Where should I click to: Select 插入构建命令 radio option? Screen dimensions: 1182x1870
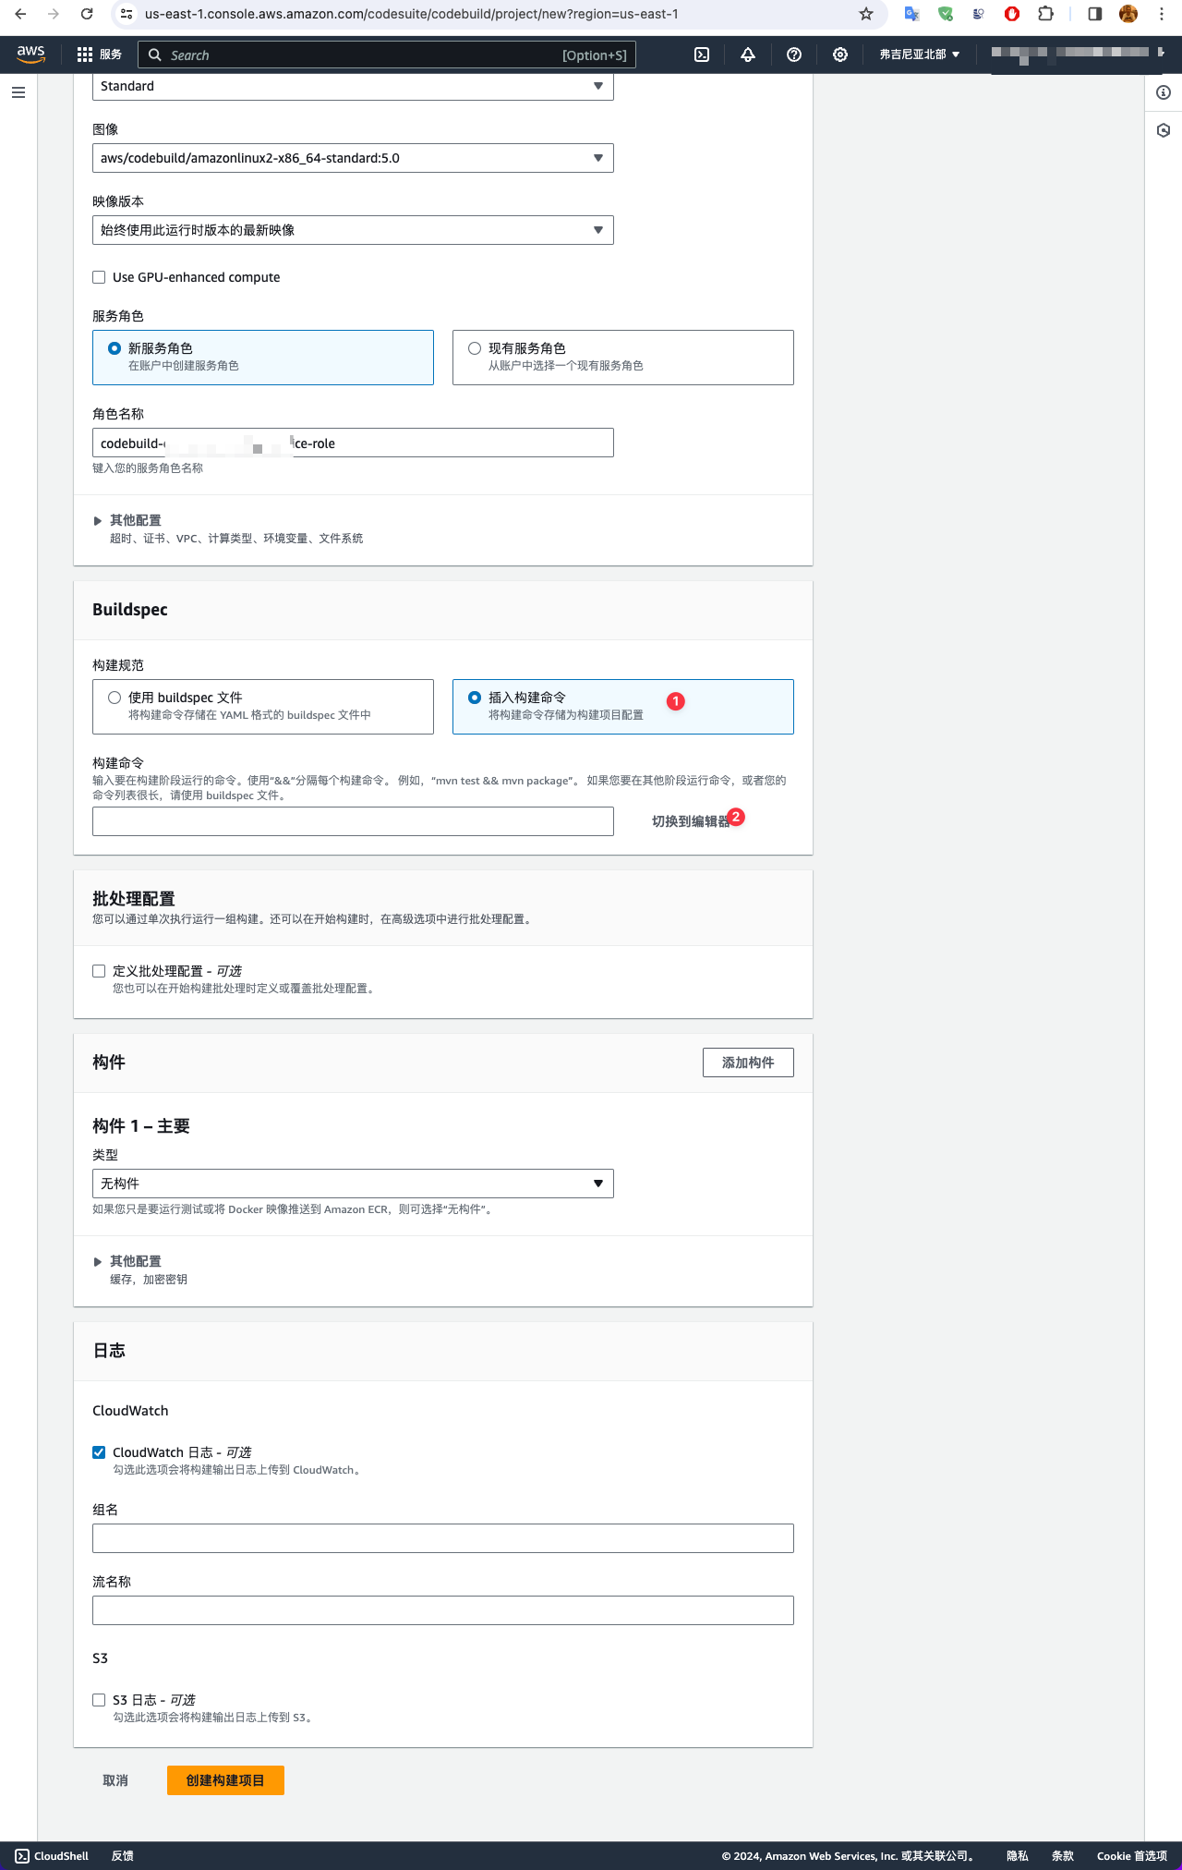tap(475, 698)
